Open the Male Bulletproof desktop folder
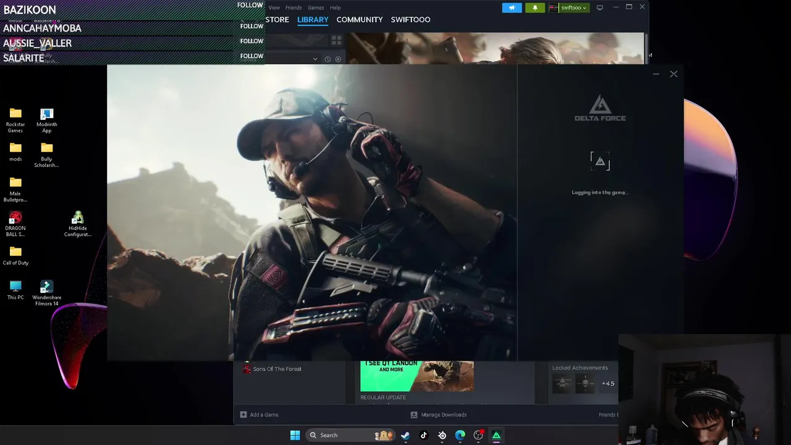Screen dimensions: 791x445 (x=15, y=189)
